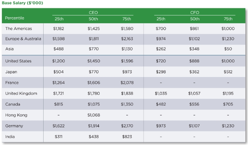Select the CEO 50th percentile header

93,19
